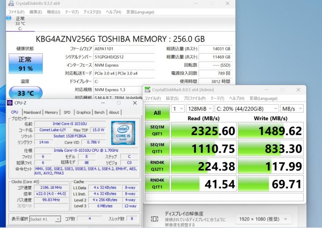Click the total host writes value 11469 GB
Image resolution: width=322 pixels, height=228 pixels.
(x=216, y=57)
